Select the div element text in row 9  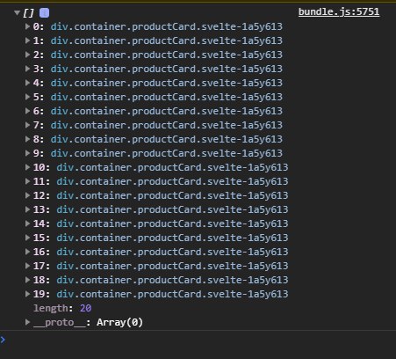167,153
